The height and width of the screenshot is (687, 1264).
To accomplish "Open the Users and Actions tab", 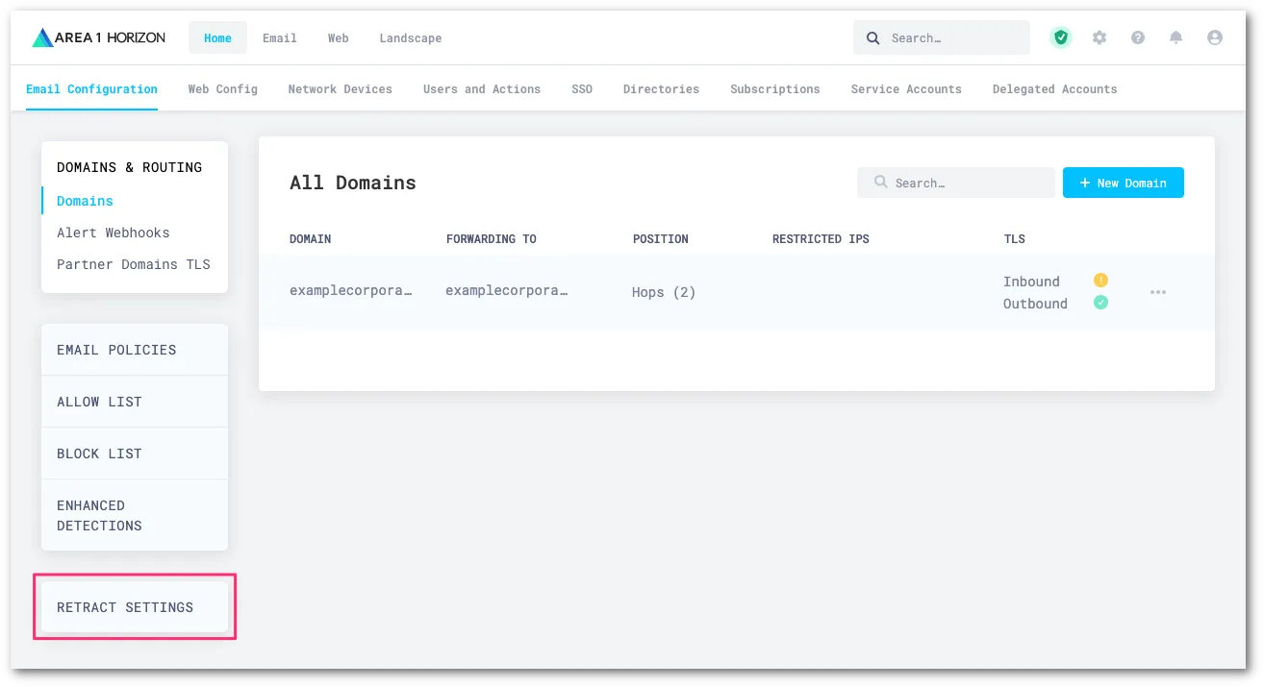I will [481, 88].
